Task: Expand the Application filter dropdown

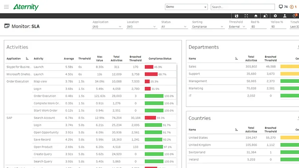Action: (x=107, y=27)
